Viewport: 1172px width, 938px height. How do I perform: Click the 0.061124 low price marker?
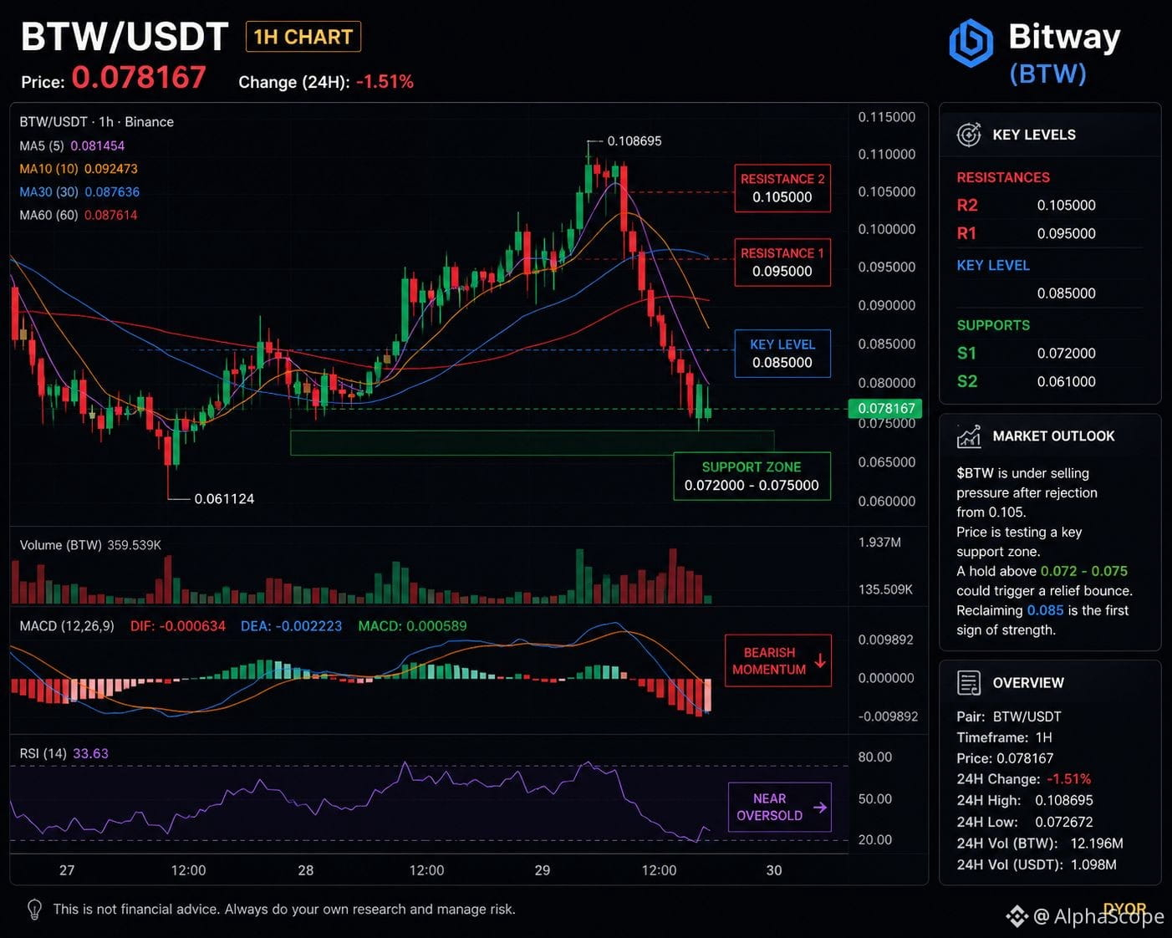coord(224,499)
